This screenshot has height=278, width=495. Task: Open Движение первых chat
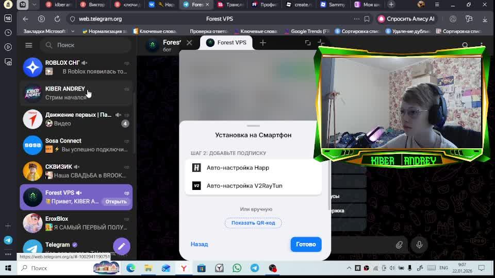[76, 119]
